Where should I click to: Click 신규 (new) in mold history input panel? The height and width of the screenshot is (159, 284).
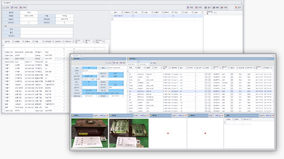[x=109, y=63]
